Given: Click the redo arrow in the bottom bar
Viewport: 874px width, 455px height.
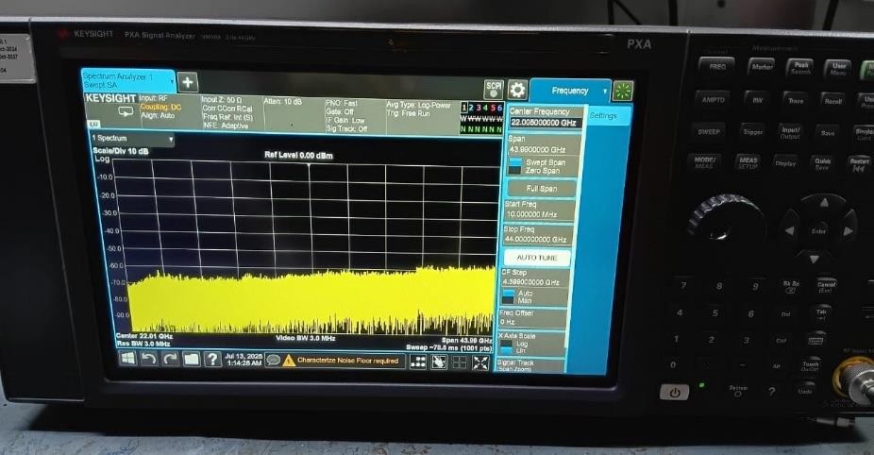Looking at the screenshot, I should [170, 359].
